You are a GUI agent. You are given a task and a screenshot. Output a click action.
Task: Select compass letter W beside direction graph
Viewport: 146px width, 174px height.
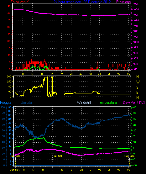click(x=138, y=82)
